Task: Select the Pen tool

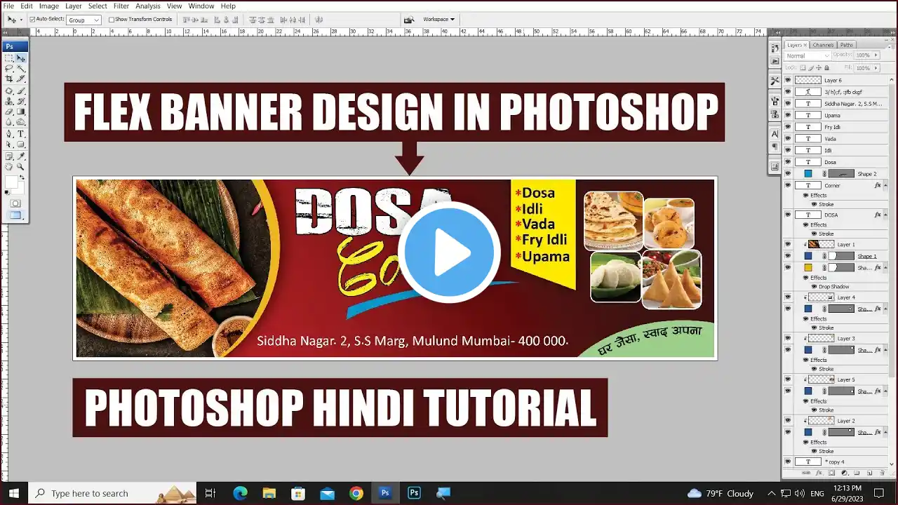Action: coord(9,133)
